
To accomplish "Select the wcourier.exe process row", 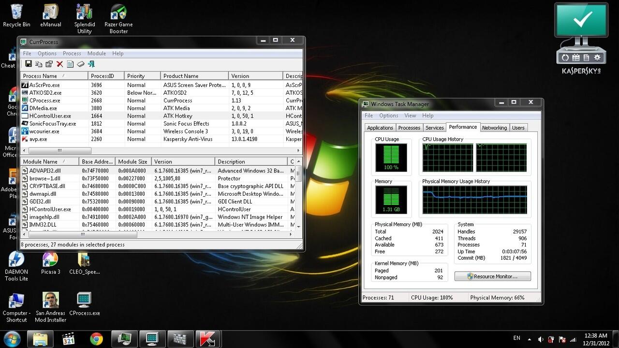I will [162, 131].
